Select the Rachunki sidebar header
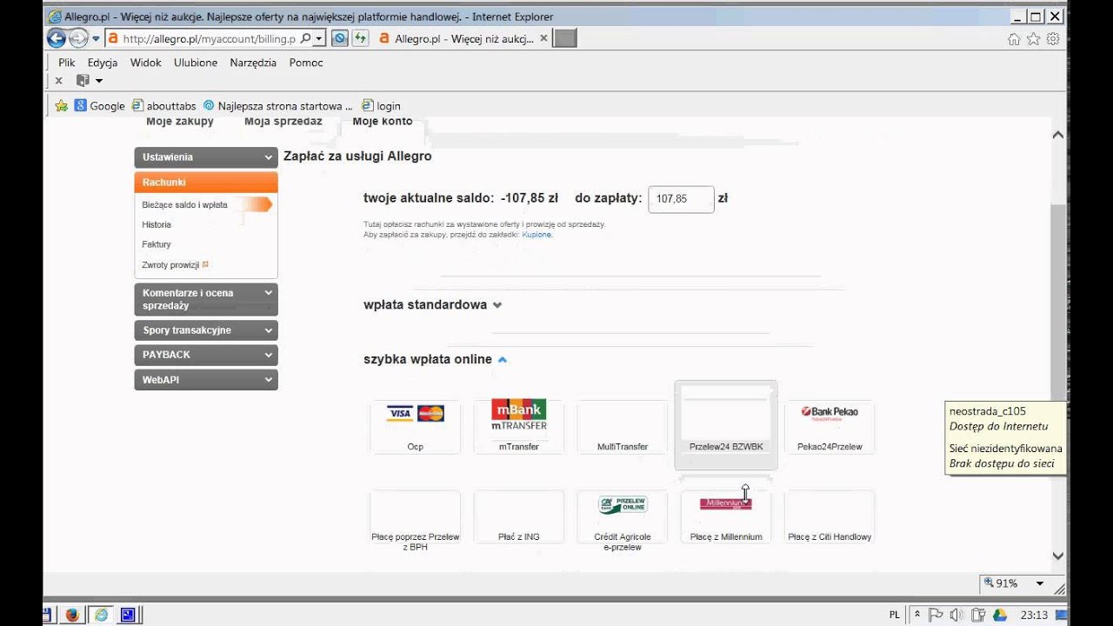 (206, 183)
